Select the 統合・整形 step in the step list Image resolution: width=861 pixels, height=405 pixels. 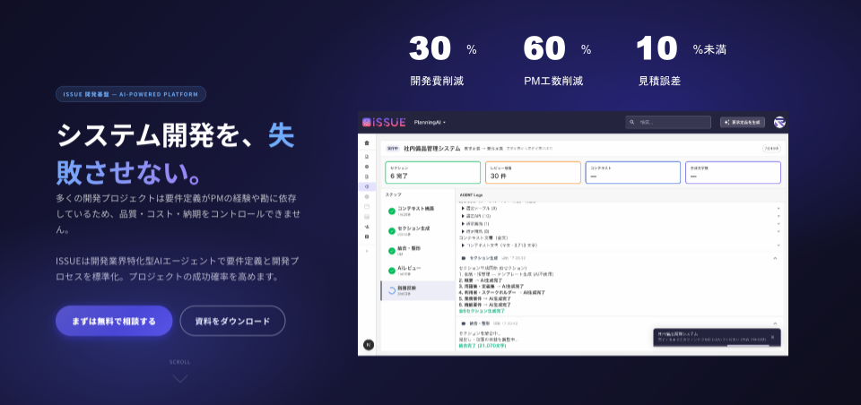point(418,250)
